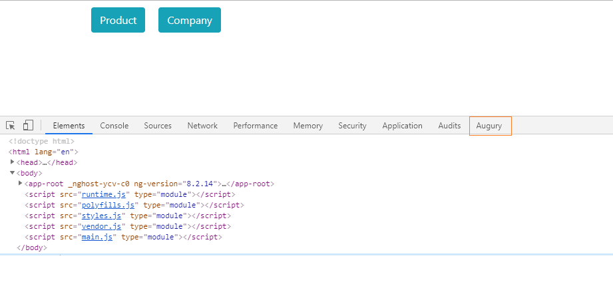This screenshot has height=306, width=613.
Task: Open the Performance tab
Action: point(256,126)
